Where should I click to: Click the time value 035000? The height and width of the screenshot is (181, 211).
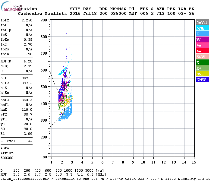118,14
